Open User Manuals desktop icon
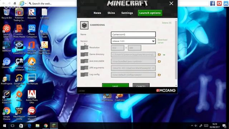Image resolution: width=229 pixels, height=129 pixels. coord(32,80)
